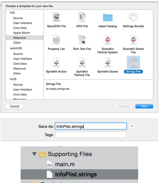Select Core Data under tvOS

(x=20, y=94)
